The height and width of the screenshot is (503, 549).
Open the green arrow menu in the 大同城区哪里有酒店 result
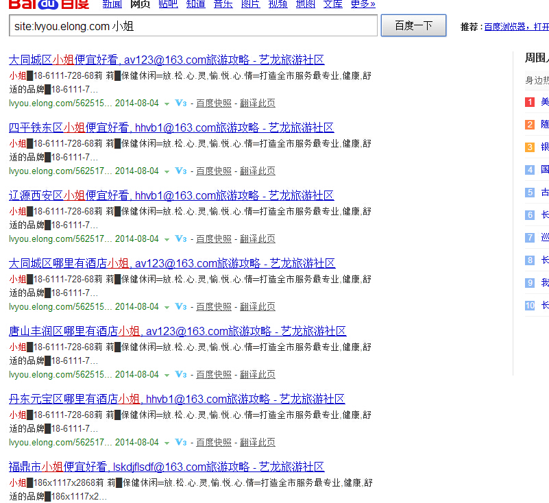[x=167, y=307]
